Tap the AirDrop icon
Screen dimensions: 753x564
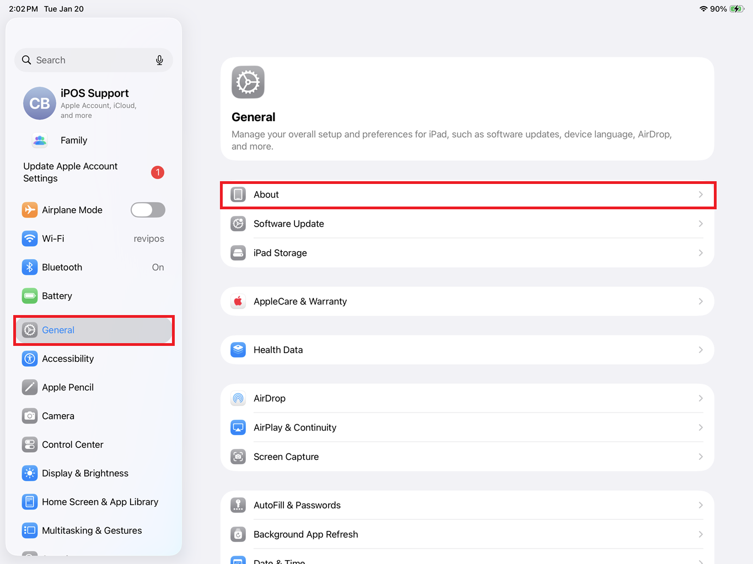point(238,398)
